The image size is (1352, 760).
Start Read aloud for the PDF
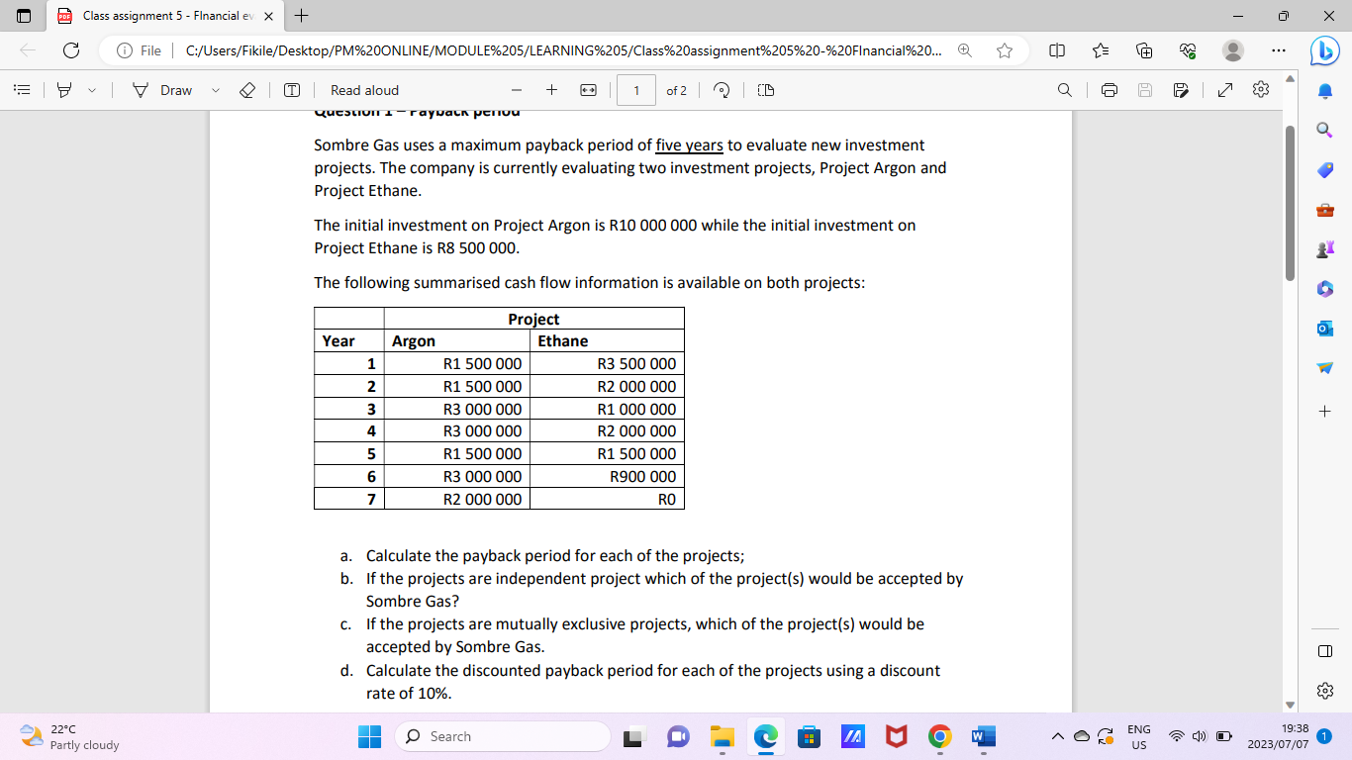point(364,90)
